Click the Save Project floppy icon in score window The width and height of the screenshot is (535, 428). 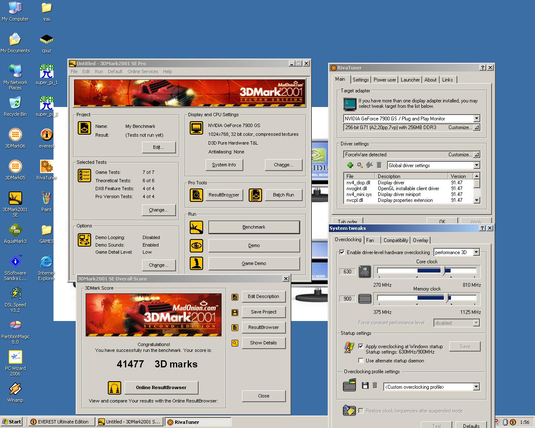235,312
